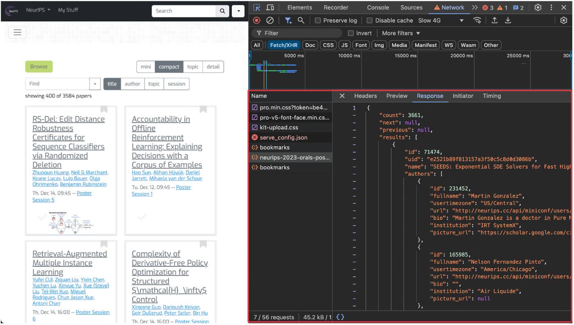
Task: Open Slow 4G throttling dropdown
Action: (441, 20)
